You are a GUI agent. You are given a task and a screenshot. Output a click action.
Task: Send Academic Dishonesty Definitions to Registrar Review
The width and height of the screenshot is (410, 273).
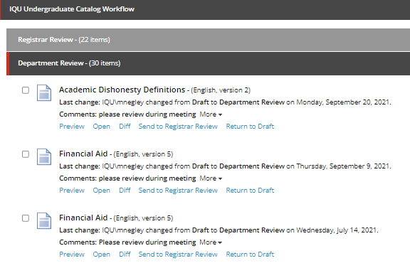(178, 127)
